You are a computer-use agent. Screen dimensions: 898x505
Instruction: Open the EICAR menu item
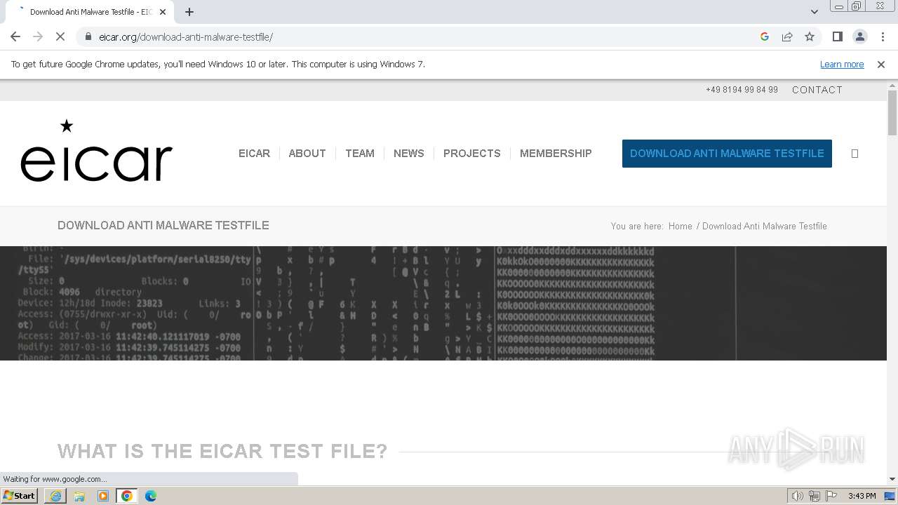tap(254, 153)
